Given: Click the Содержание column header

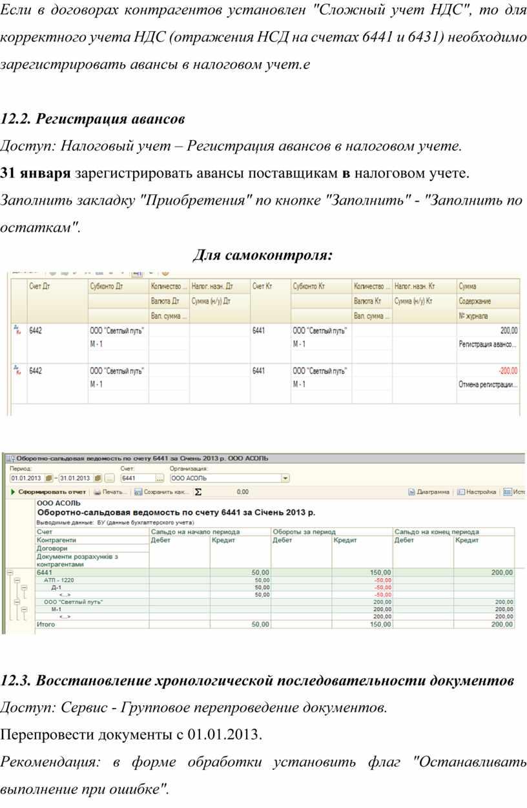Looking at the screenshot, I should (x=488, y=301).
